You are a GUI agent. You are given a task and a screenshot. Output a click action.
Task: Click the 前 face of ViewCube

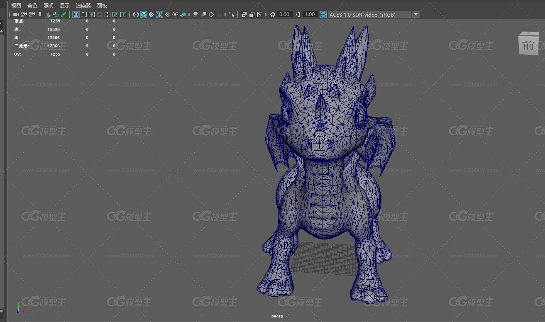(x=529, y=45)
